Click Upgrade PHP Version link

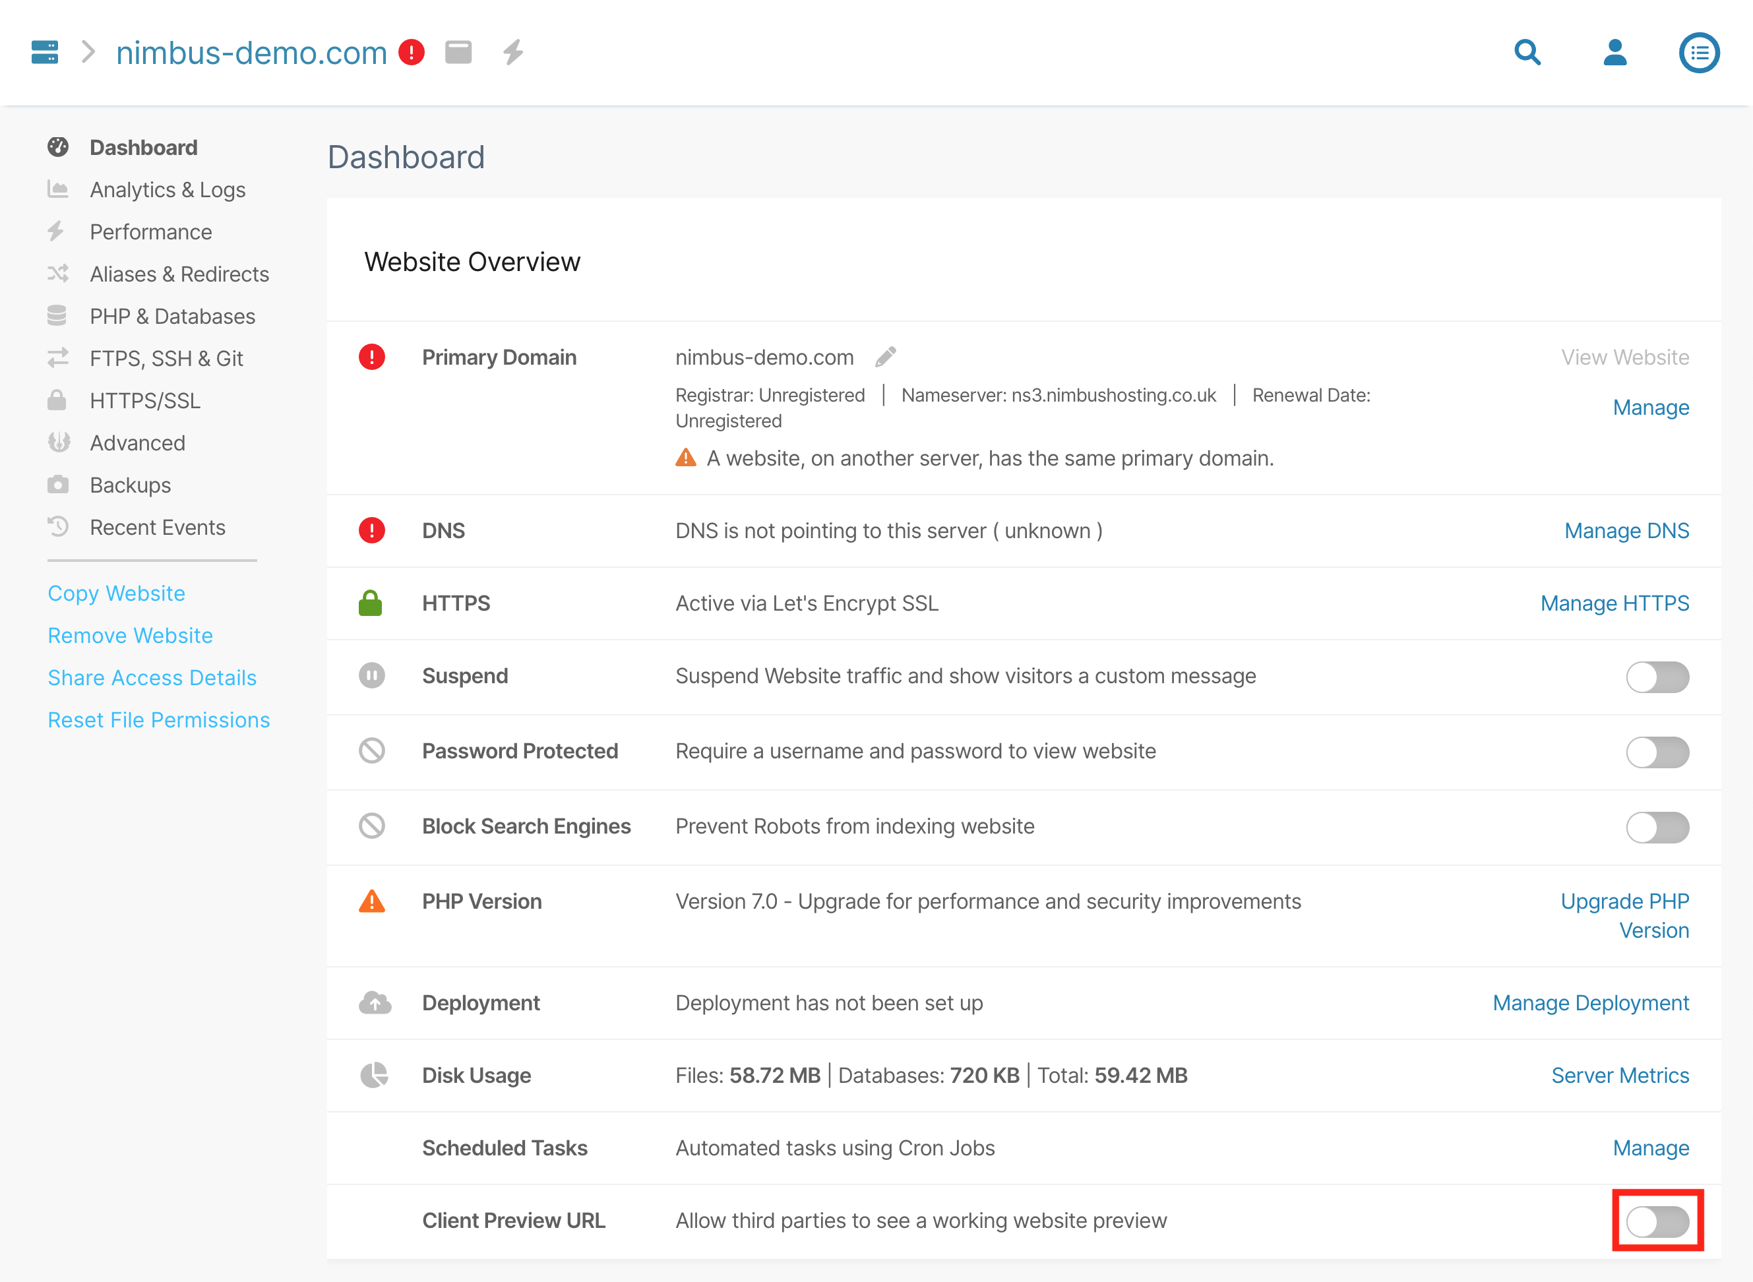1624,916
